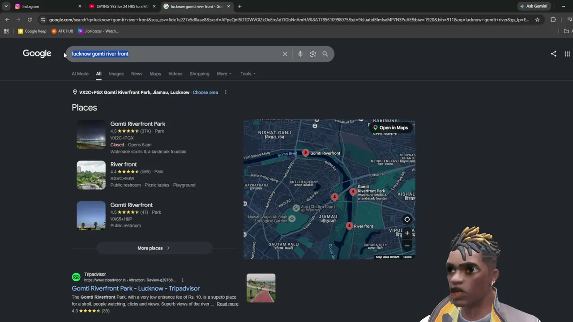Close the lucknow gomti river front tab

228,6
